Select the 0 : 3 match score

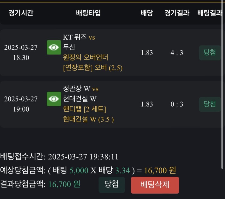coord(177,104)
